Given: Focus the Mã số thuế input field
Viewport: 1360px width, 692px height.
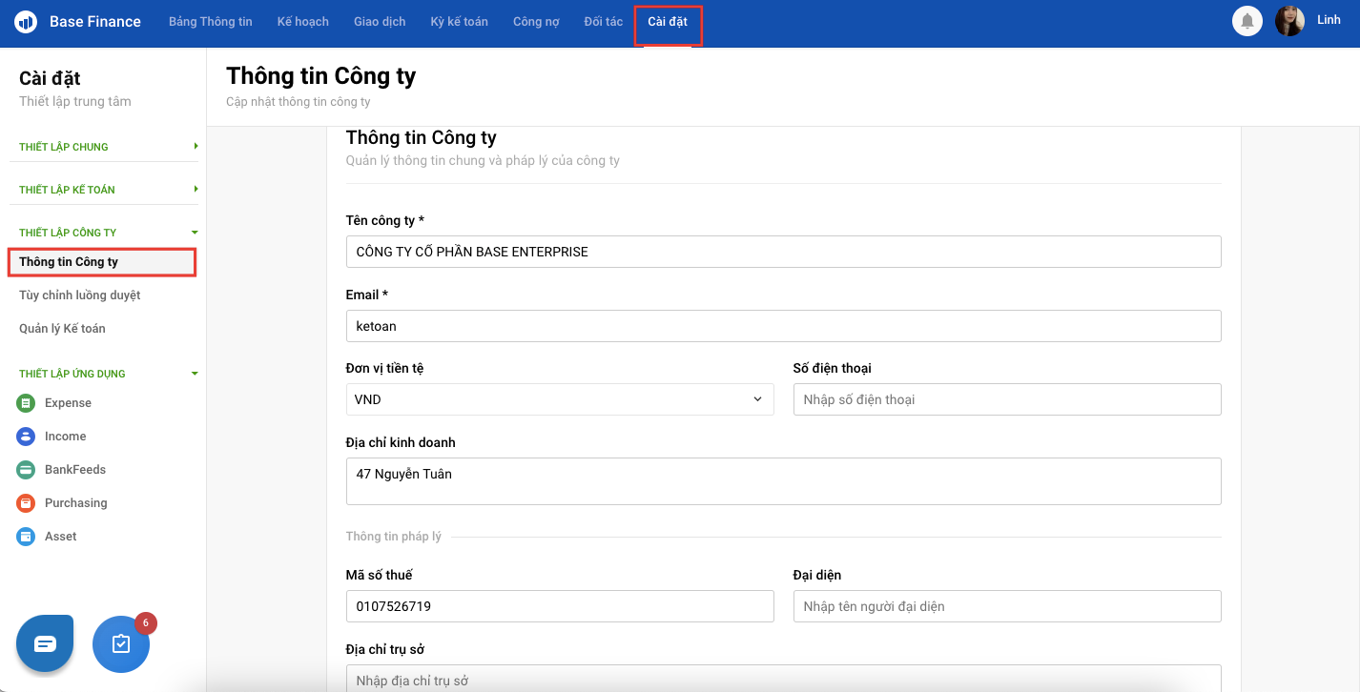Looking at the screenshot, I should pos(560,606).
